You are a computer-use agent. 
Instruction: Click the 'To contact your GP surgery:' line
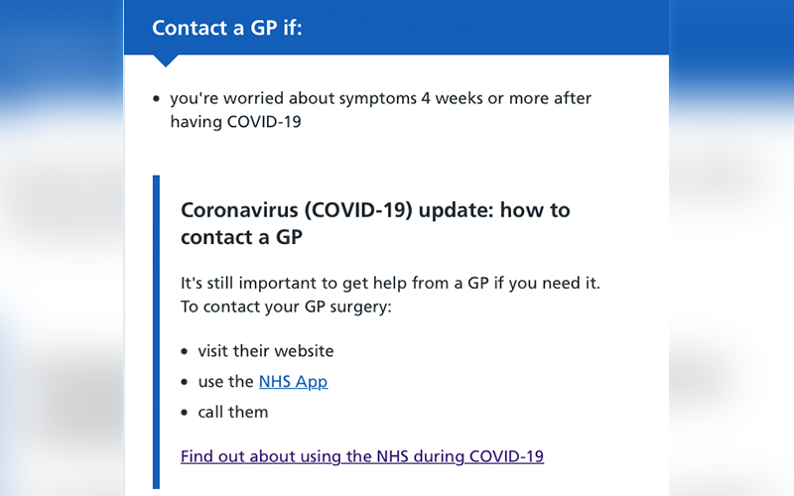click(287, 307)
